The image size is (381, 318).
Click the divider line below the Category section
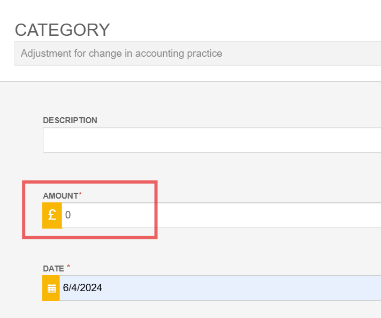click(x=190, y=82)
